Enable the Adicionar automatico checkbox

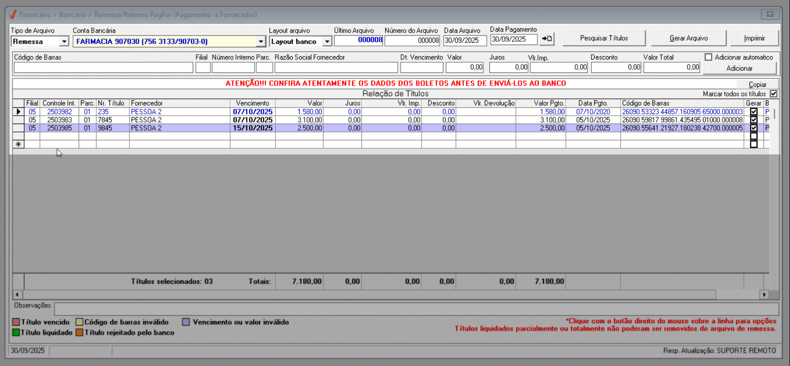click(709, 57)
